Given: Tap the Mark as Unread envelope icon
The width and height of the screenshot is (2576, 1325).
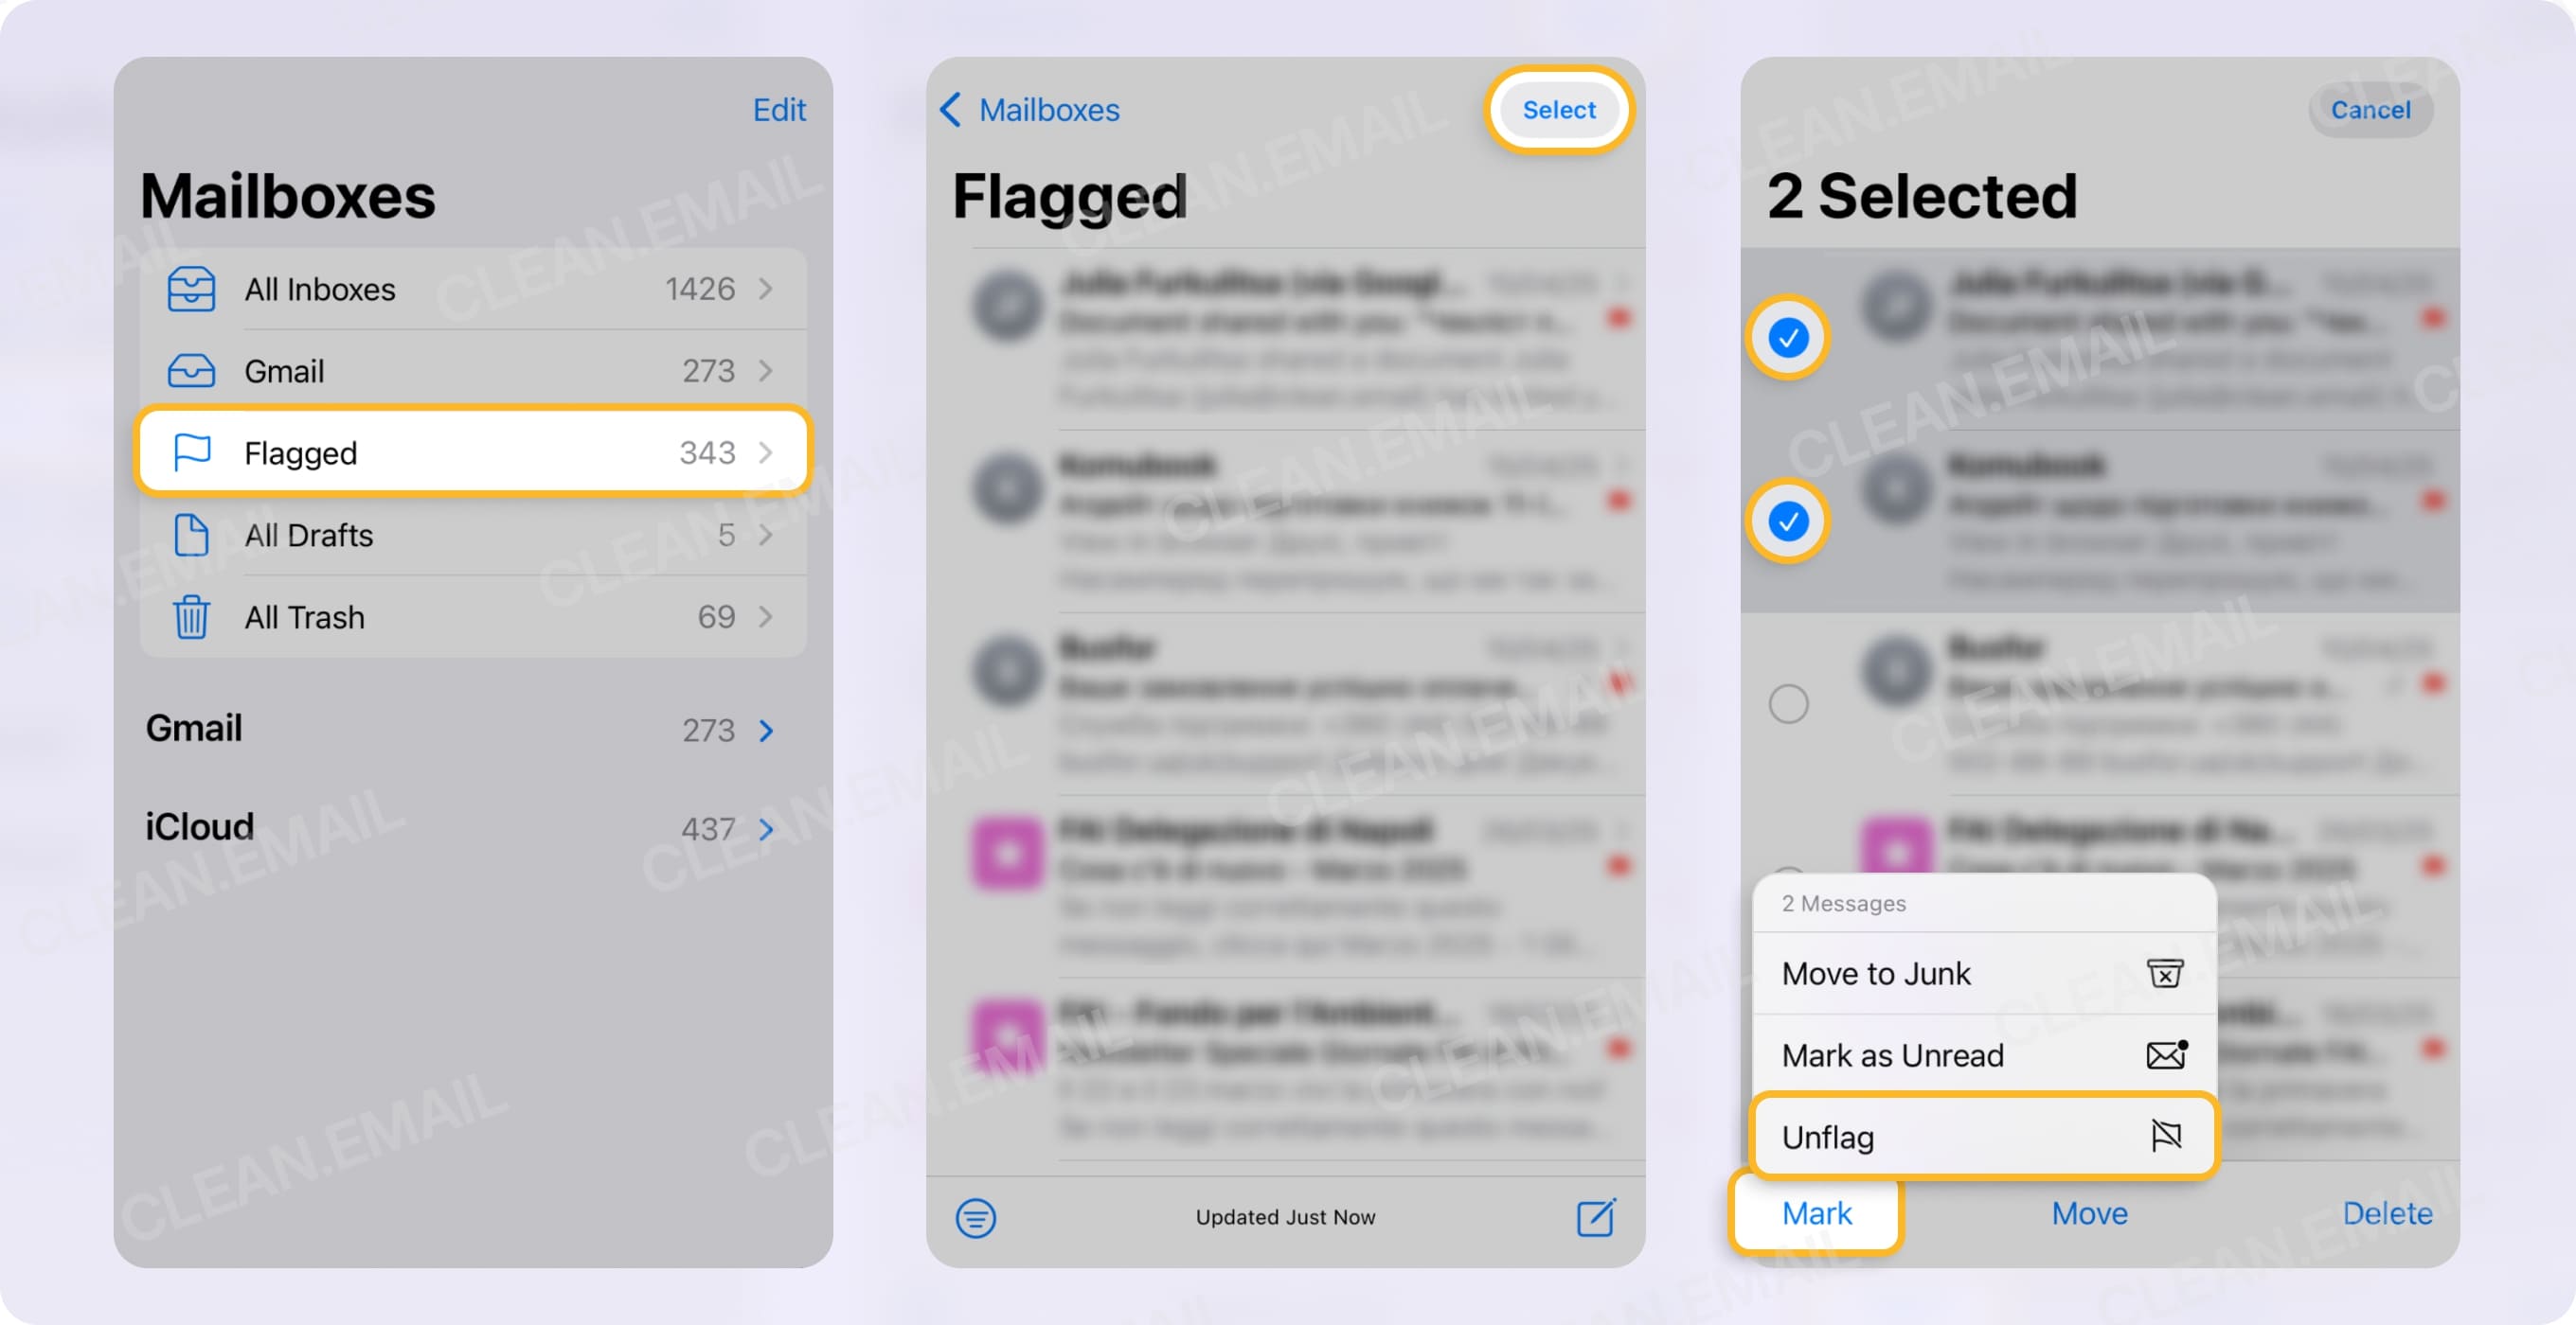Looking at the screenshot, I should (2164, 1055).
